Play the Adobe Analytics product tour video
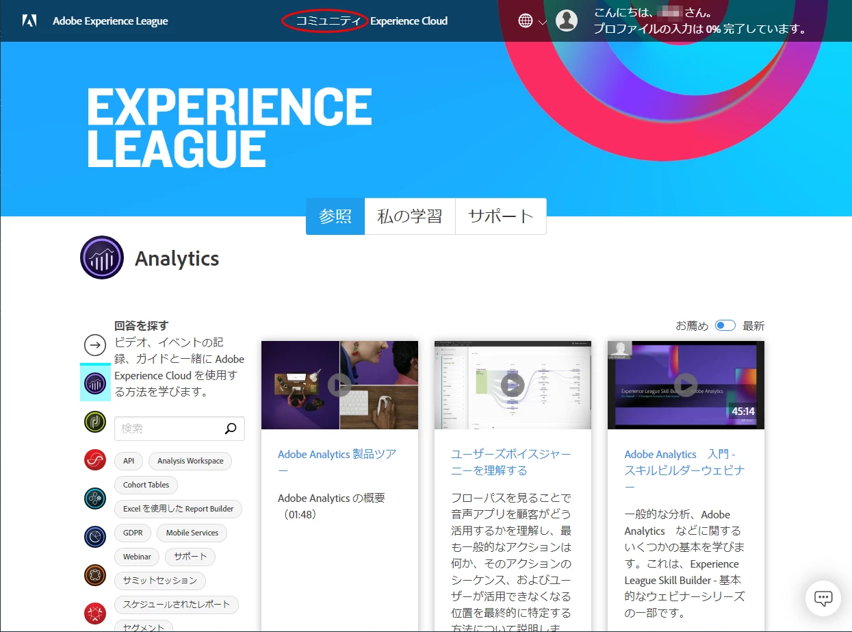852x632 pixels. 339,385
